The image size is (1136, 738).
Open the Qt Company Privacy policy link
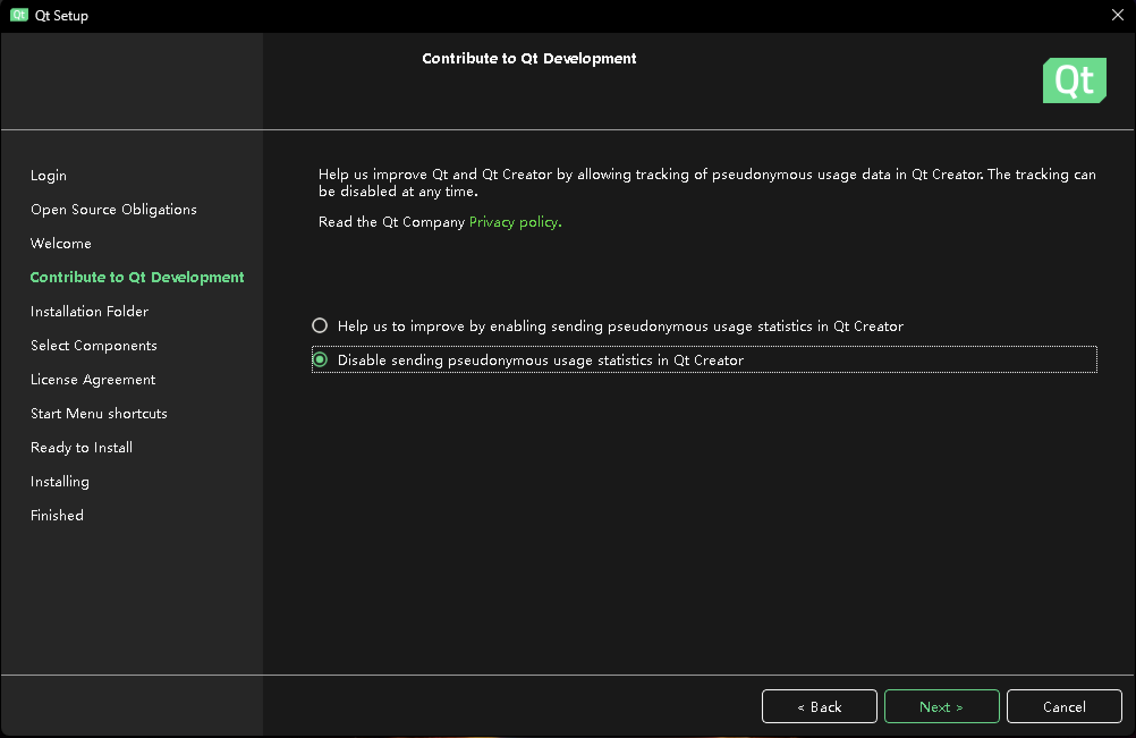(x=513, y=222)
